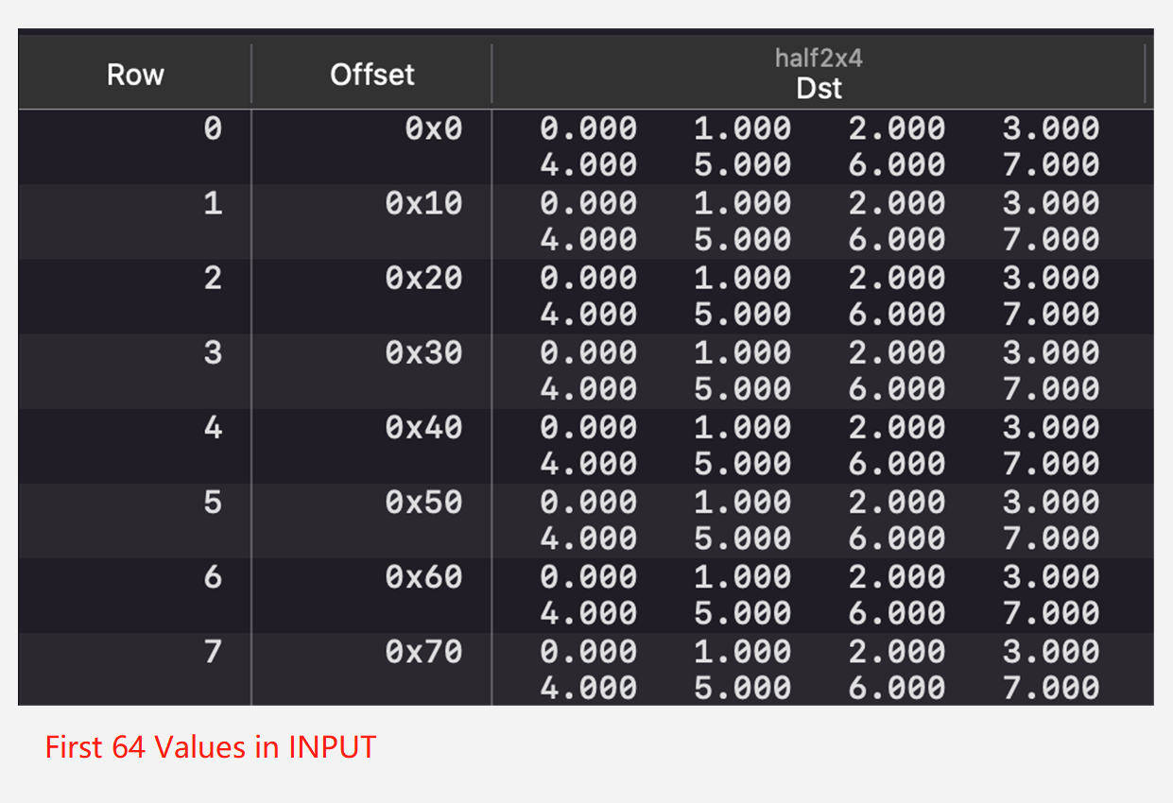Select row number 0 cell
This screenshot has height=803, width=1173.
pos(213,128)
